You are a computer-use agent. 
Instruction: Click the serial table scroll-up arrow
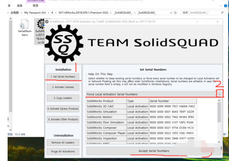[x=219, y=101]
